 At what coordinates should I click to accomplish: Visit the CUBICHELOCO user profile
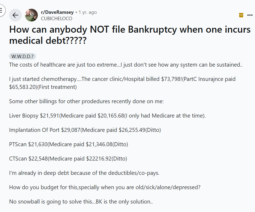tap(56, 19)
